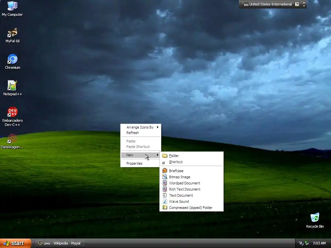Select the Embarcadero Dev-C++ desktop shortcut
The width and height of the screenshot is (331, 248).
[13, 117]
